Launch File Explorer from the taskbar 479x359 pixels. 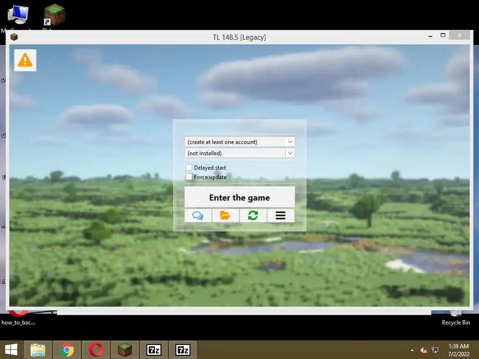(38, 350)
